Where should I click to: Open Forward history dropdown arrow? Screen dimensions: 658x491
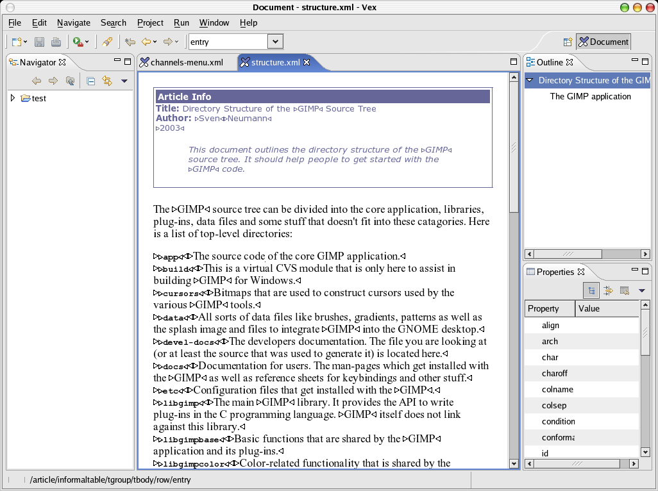176,42
